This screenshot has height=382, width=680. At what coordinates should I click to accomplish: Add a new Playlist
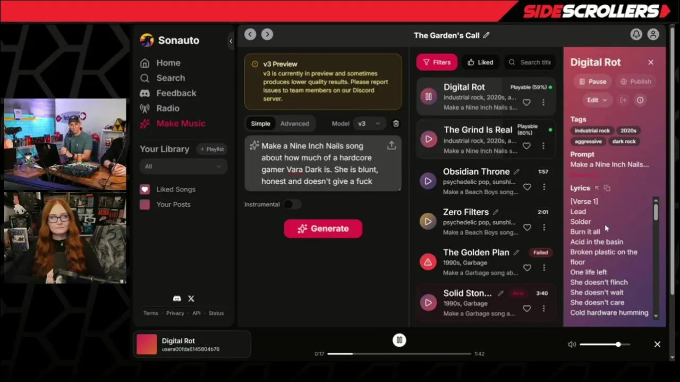(x=211, y=149)
